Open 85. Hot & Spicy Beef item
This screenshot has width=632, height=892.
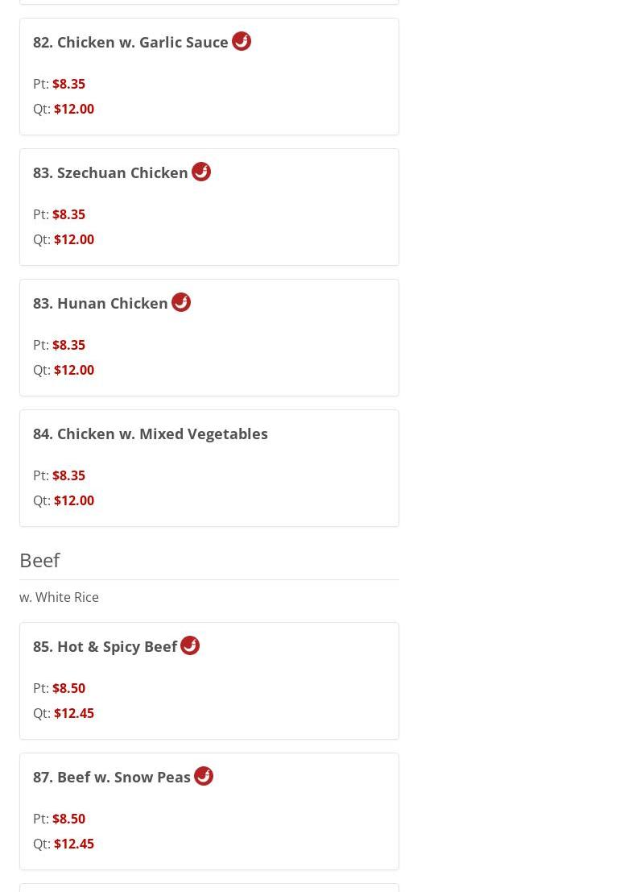pyautogui.click(x=105, y=647)
